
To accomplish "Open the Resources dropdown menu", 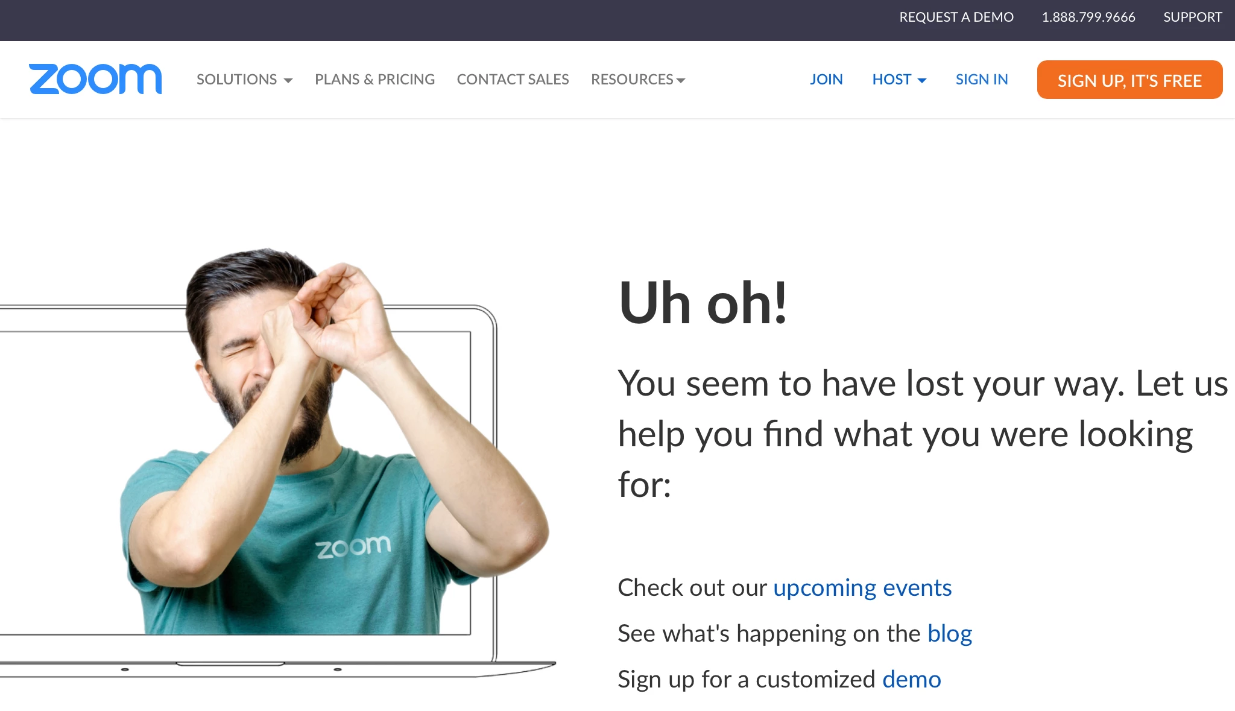I will [638, 79].
